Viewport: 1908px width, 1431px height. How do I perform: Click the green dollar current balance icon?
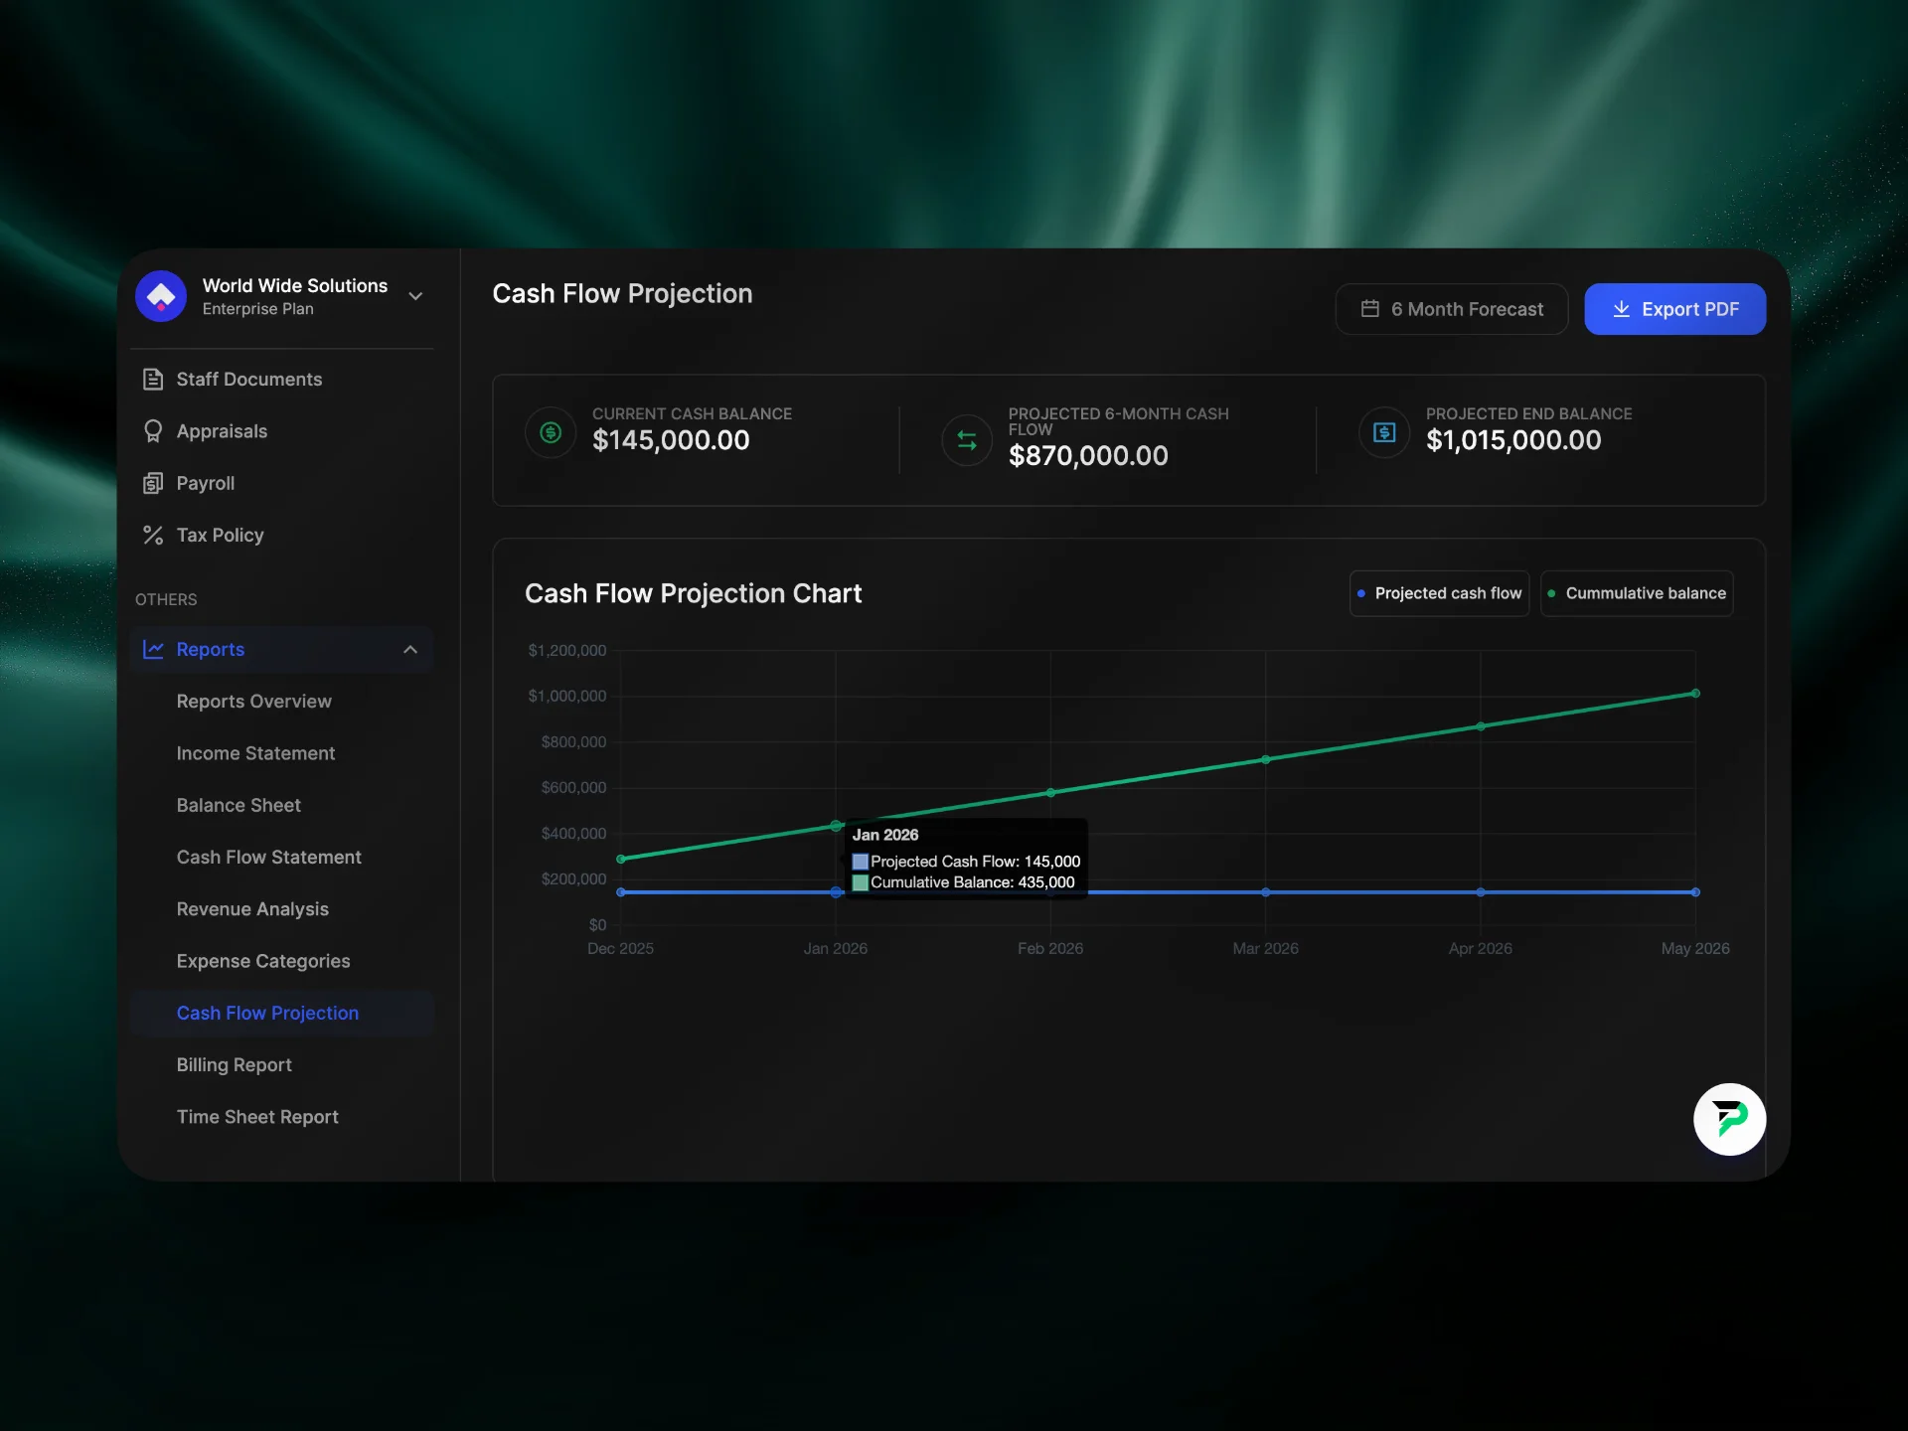point(551,432)
